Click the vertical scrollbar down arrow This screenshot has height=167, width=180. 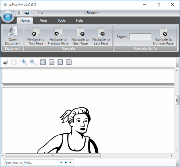[177, 150]
